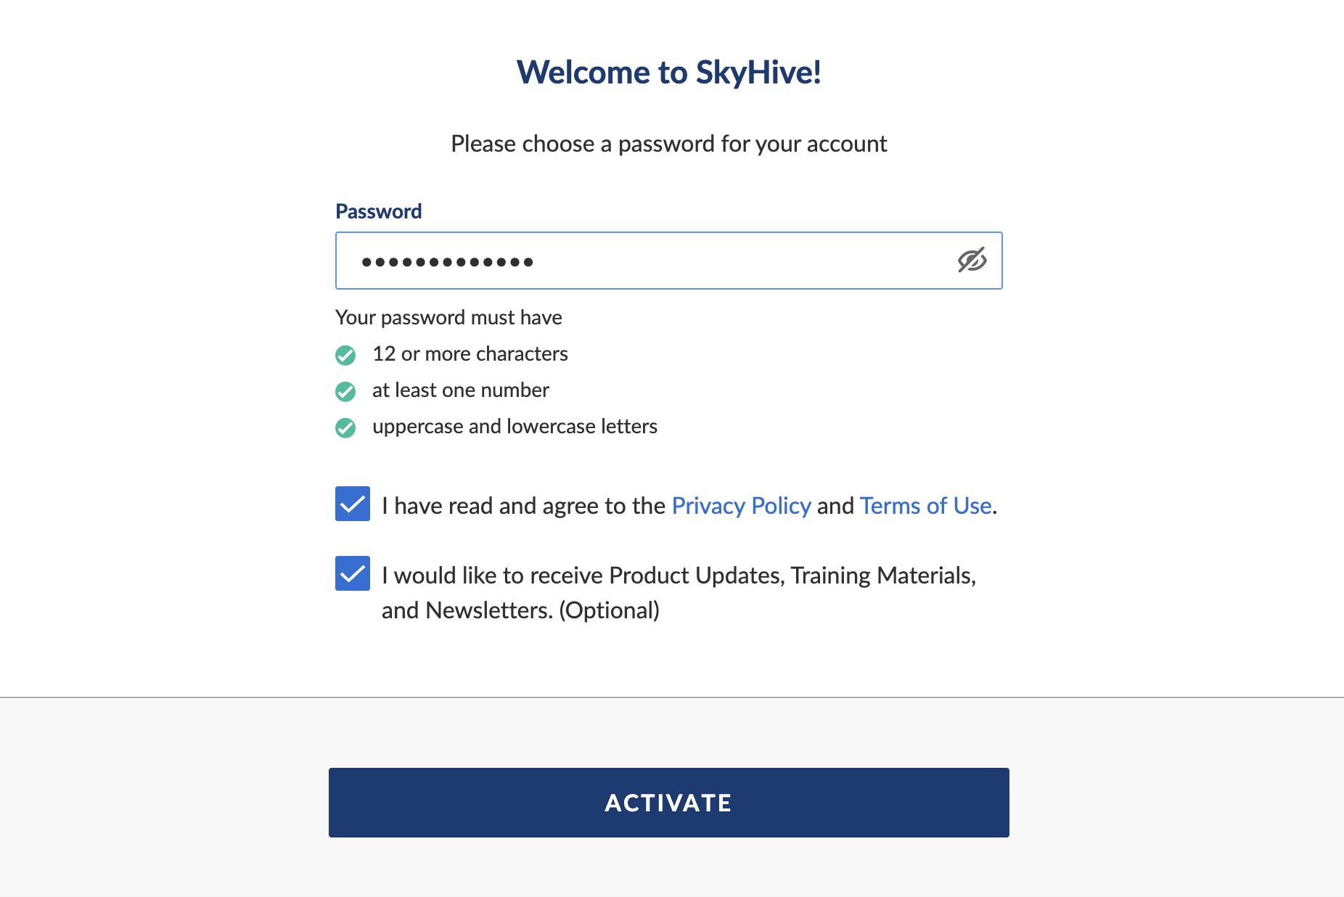Click the masked password dots
Viewport: 1344px width, 897px height.
[x=447, y=262]
